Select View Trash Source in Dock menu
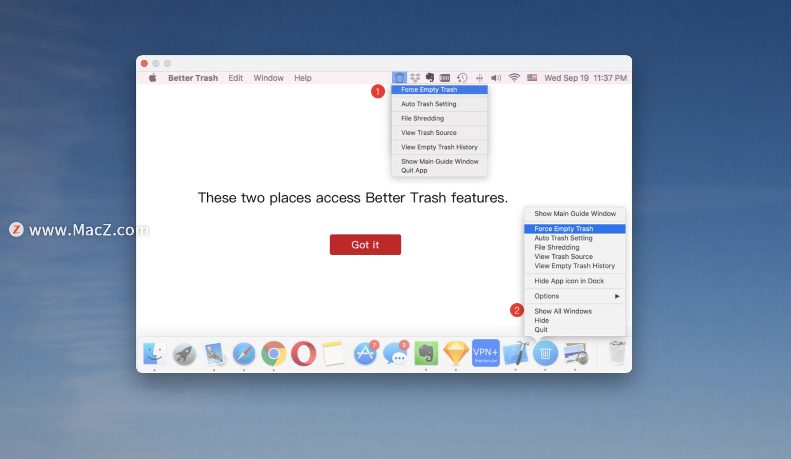Viewport: 791px width, 459px height. [575, 257]
